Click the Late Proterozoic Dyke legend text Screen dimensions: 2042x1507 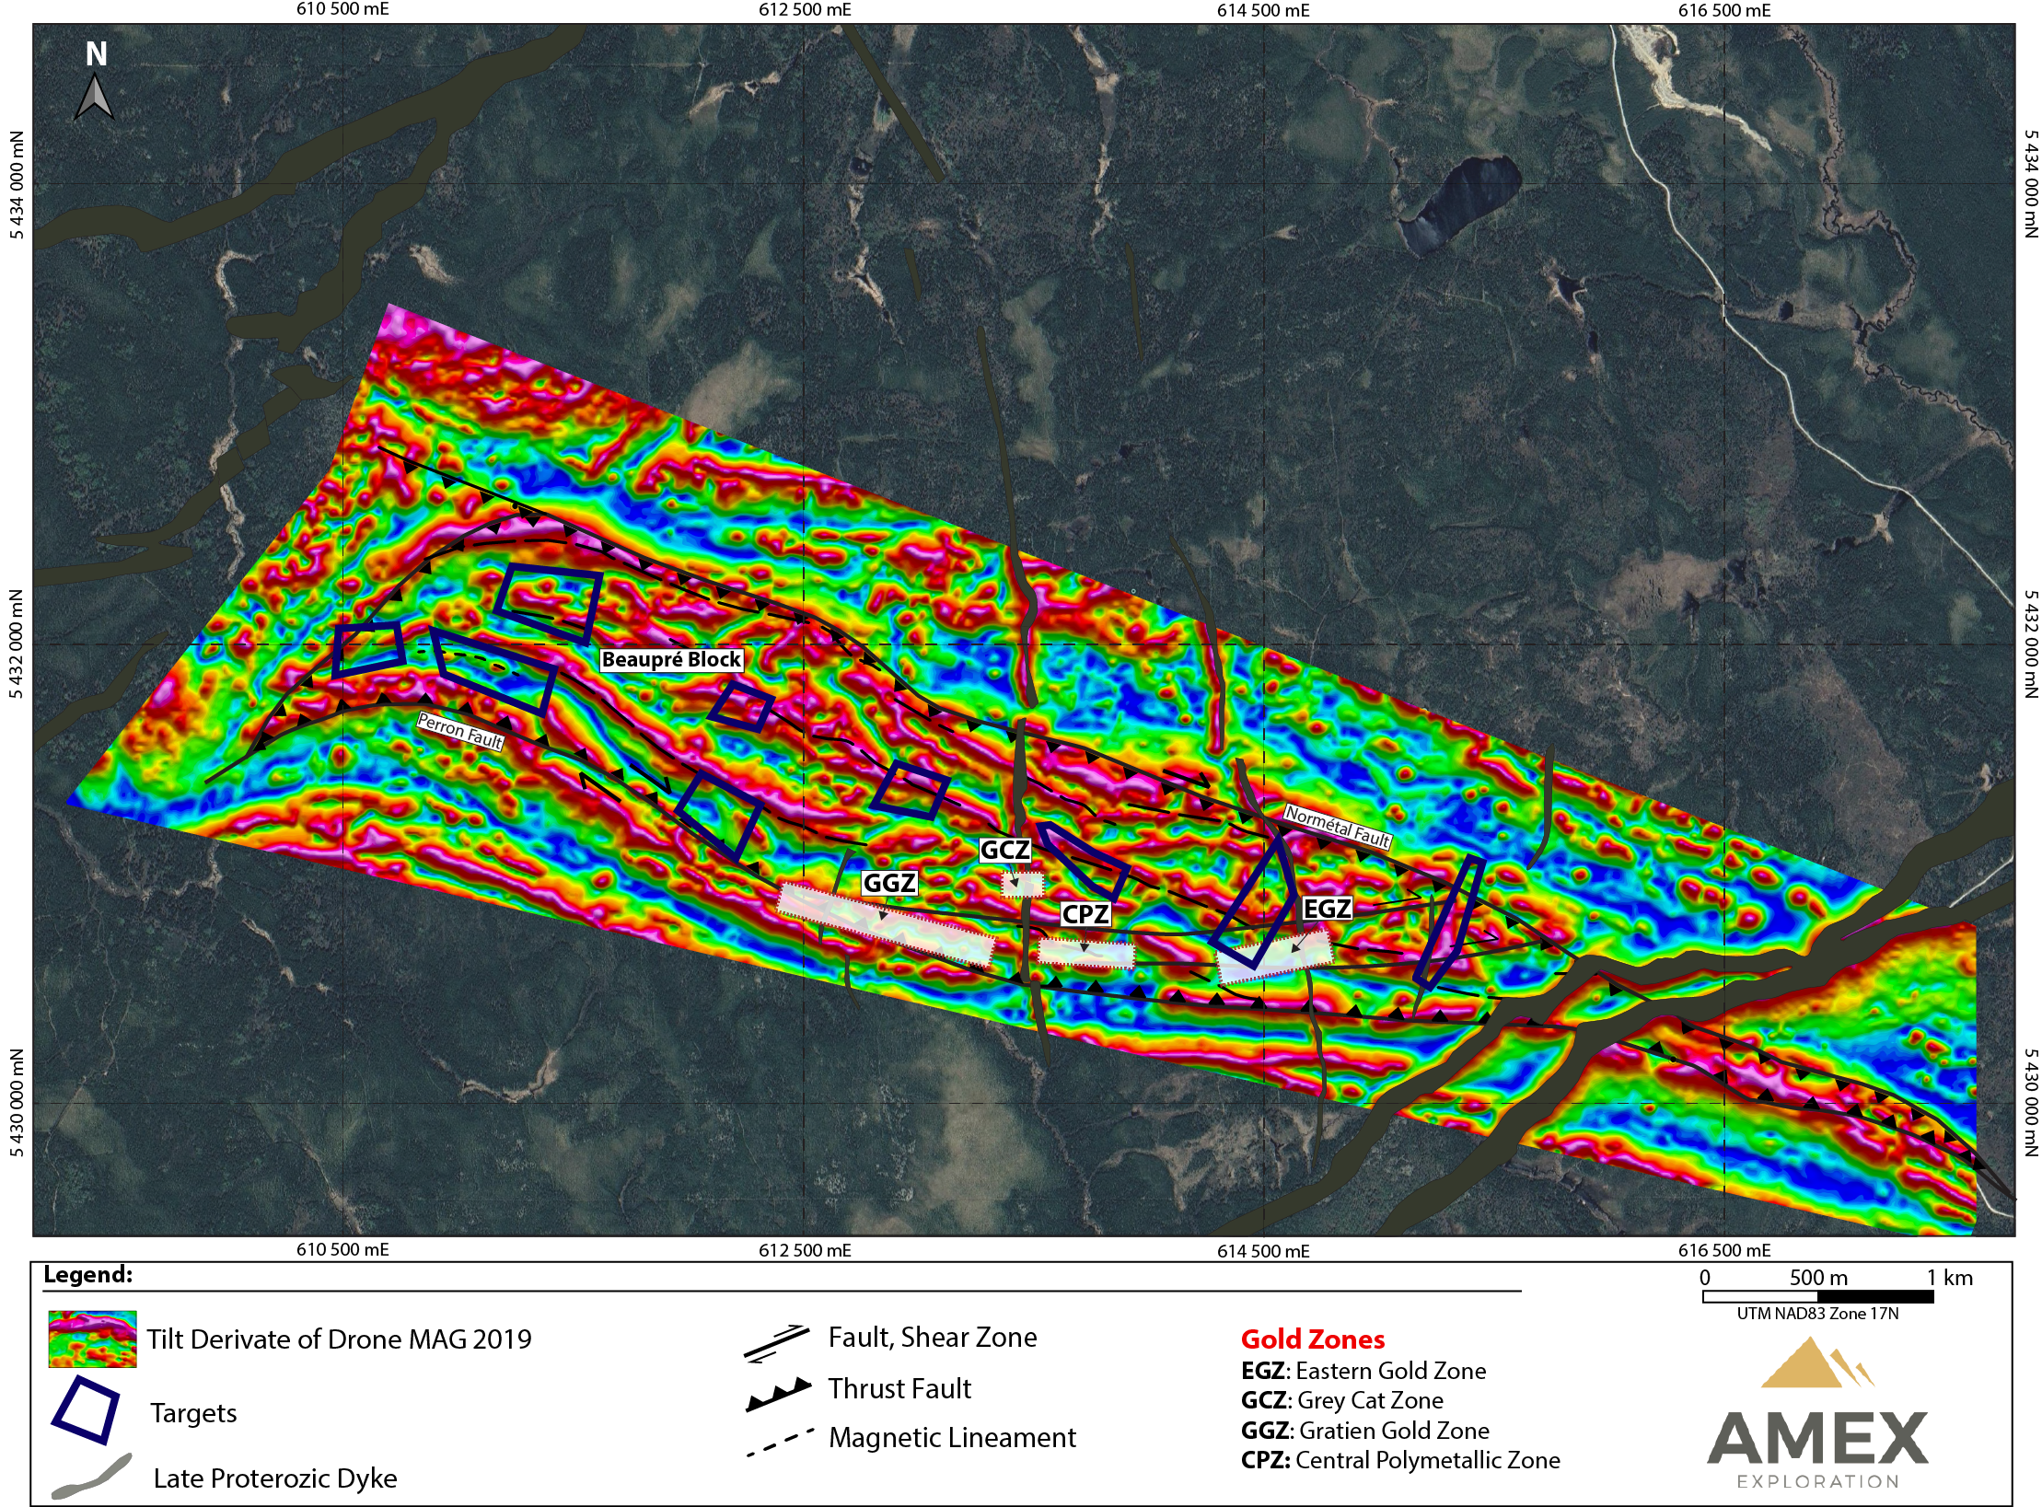(x=275, y=1478)
